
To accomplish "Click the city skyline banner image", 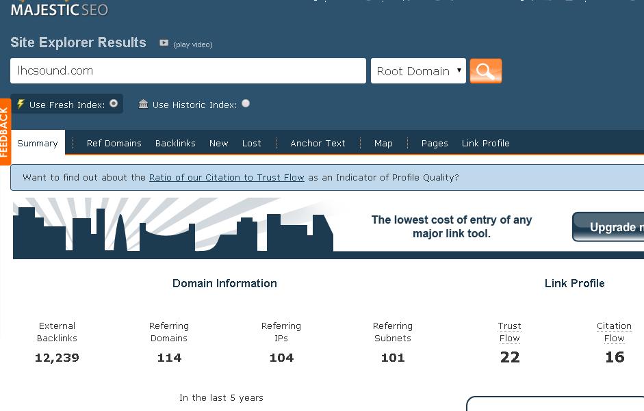I will click(173, 228).
